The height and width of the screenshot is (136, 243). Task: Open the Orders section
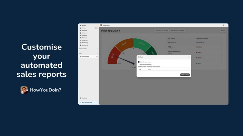click(84, 28)
